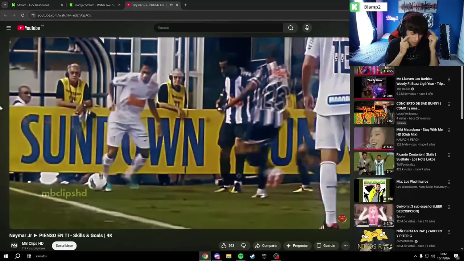Image resolution: width=464 pixels, height=261 pixels.
Task: Open the Trip music channel name
Action: pos(403,89)
